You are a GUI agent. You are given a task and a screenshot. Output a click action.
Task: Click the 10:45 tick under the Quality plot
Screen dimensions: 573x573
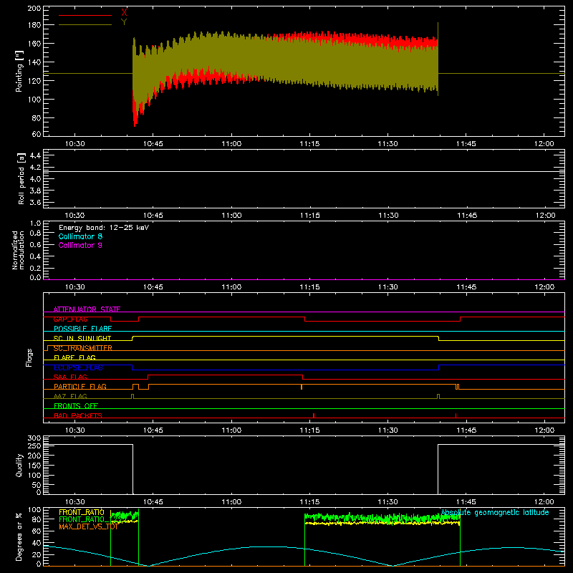click(x=153, y=502)
